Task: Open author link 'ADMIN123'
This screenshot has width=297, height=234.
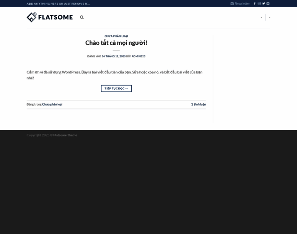Action: 138,56
